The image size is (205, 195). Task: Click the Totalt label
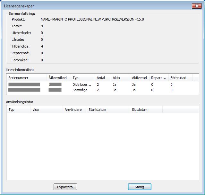point(17,26)
